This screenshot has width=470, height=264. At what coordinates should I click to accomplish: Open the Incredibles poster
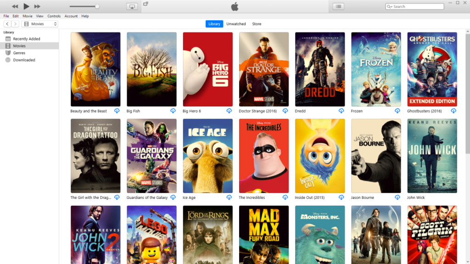(264, 156)
